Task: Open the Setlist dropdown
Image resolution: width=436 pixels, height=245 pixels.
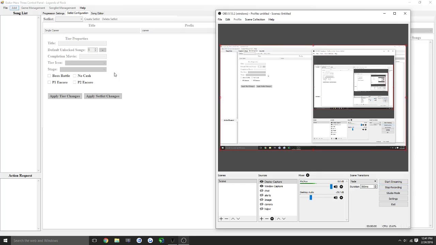Action: click(69, 19)
